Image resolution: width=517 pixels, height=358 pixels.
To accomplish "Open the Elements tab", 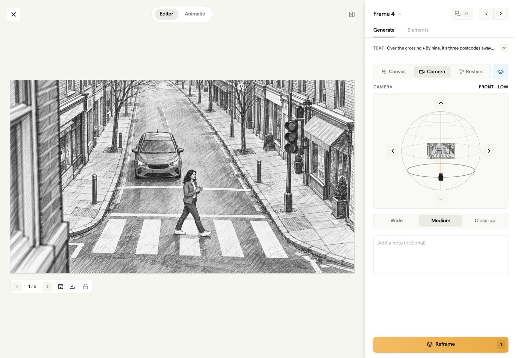I will (x=418, y=30).
